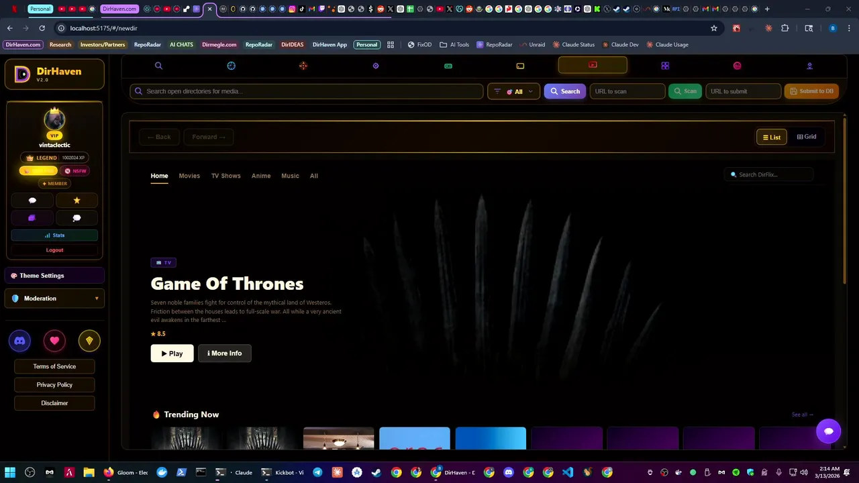Open the purple floating chat bubble
Screen dimensions: 859x483
tap(828, 431)
